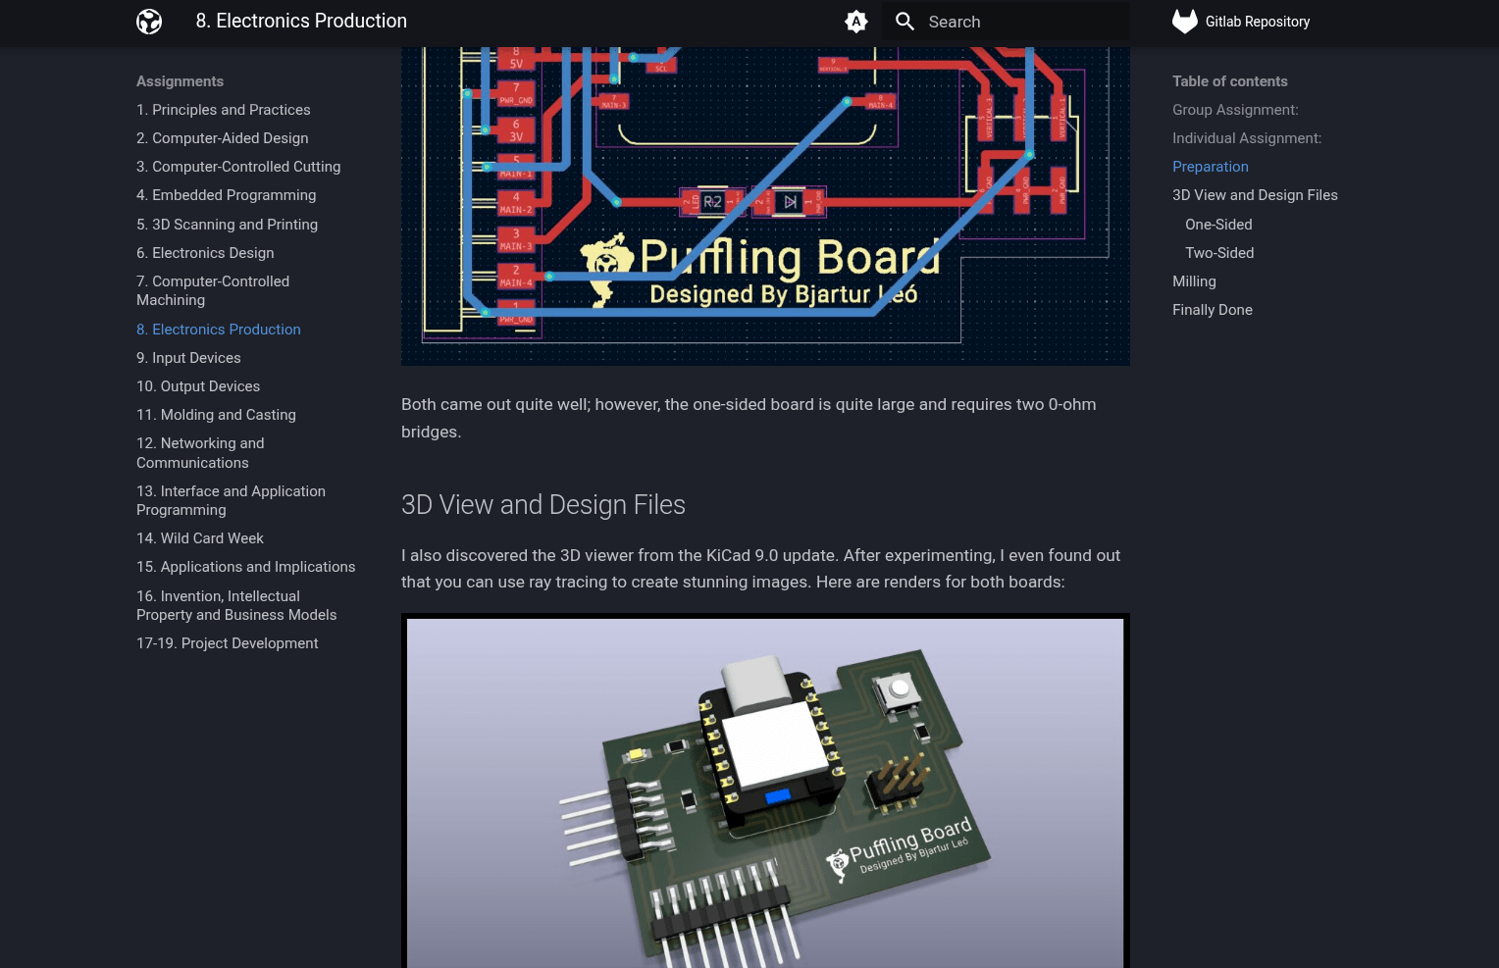Type in the Search input field
This screenshot has width=1499, height=968.
tap(1020, 22)
